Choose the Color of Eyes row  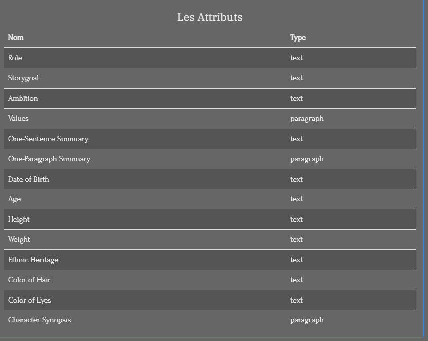[210, 300]
